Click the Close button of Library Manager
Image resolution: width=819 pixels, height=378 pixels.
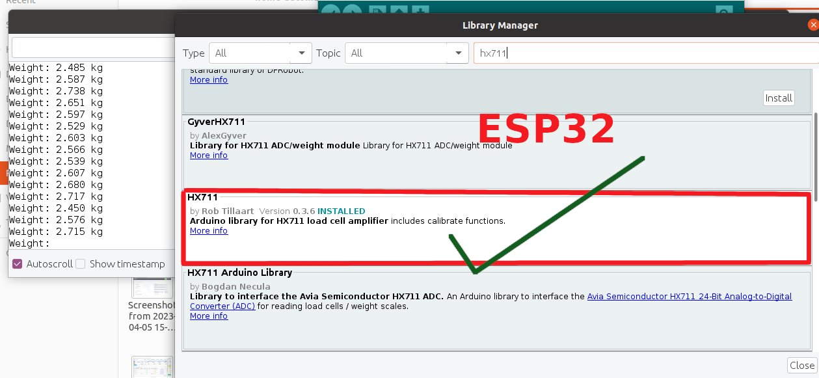click(x=802, y=366)
